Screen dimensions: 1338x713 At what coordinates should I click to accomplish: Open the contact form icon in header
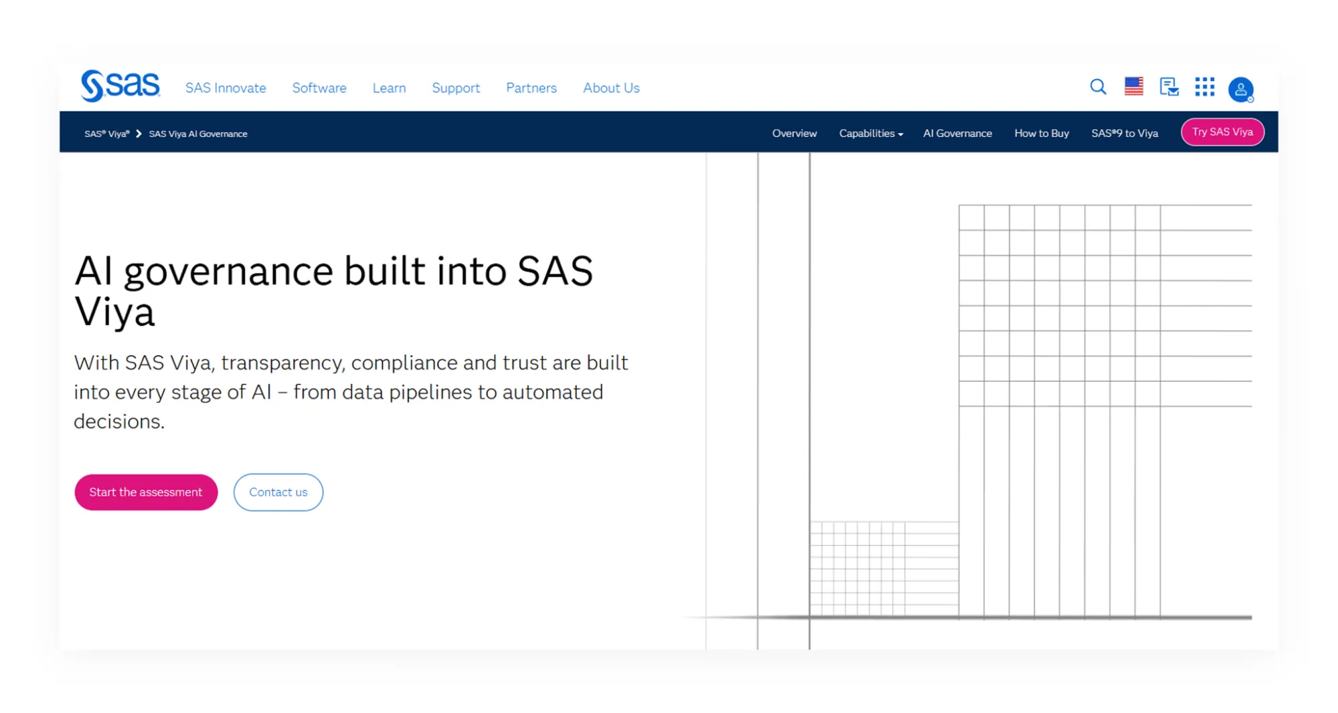tap(1169, 87)
